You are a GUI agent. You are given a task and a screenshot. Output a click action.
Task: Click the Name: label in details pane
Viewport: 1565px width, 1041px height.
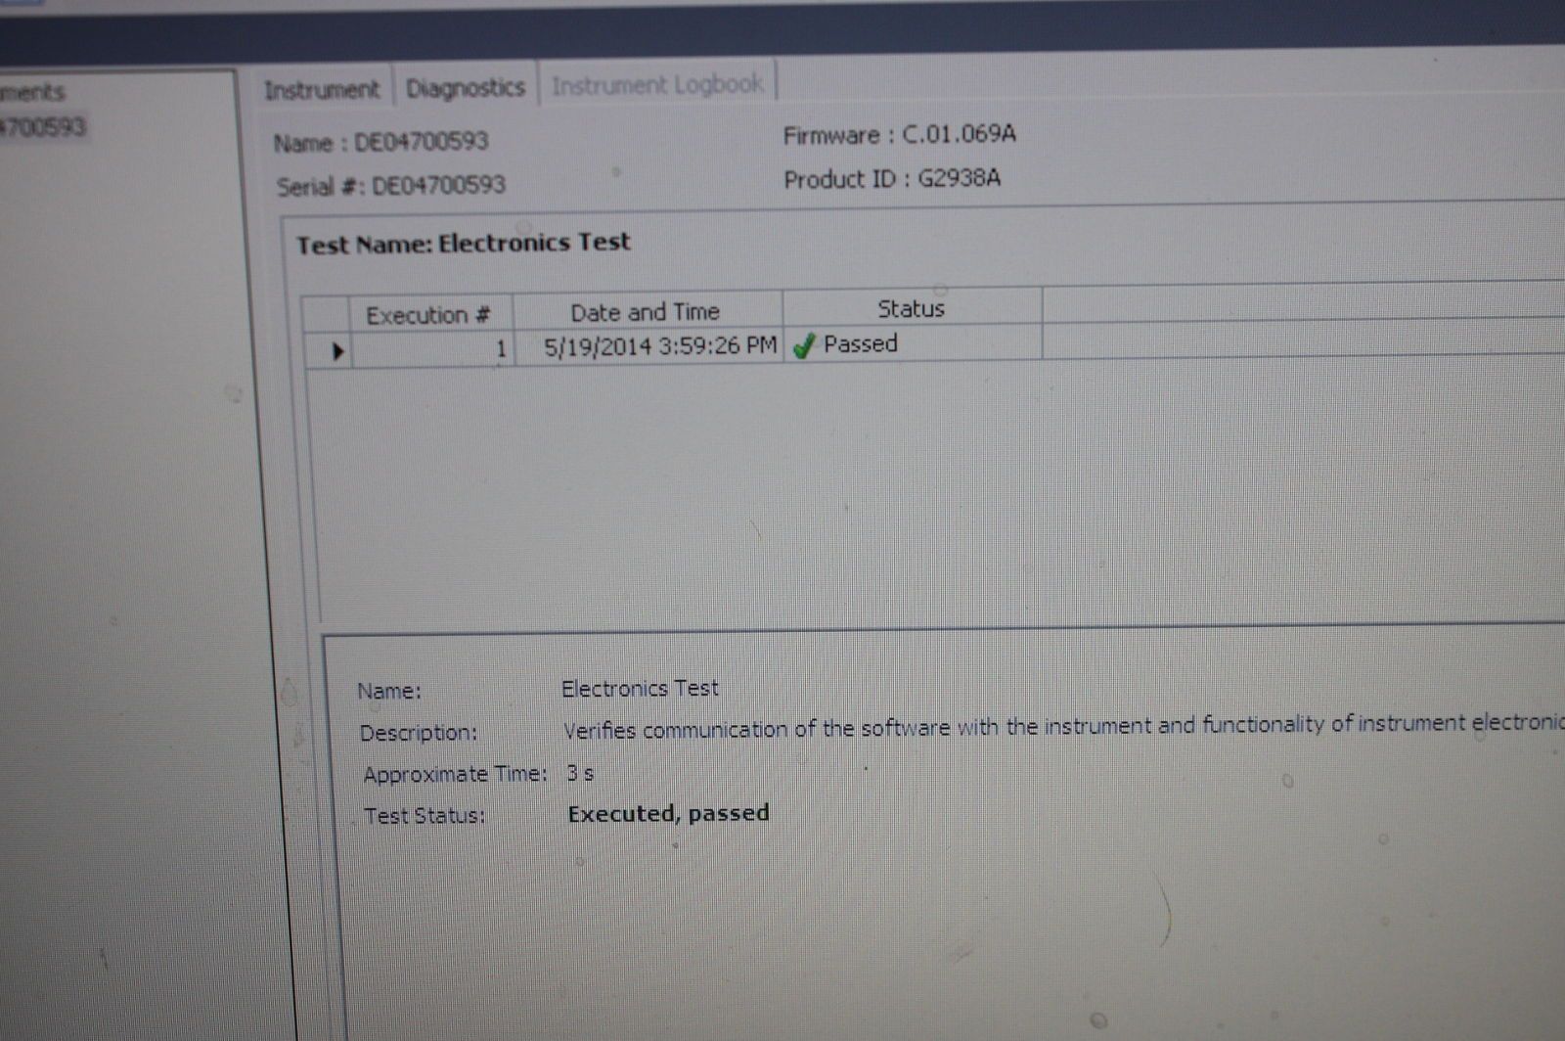pyautogui.click(x=389, y=691)
